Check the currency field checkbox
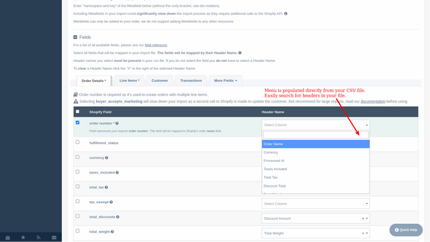 (78, 157)
